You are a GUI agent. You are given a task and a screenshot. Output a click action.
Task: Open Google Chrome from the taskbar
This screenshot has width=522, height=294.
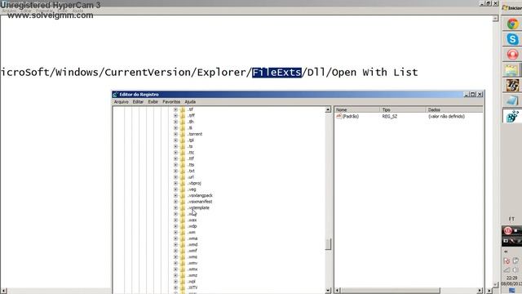point(513,24)
